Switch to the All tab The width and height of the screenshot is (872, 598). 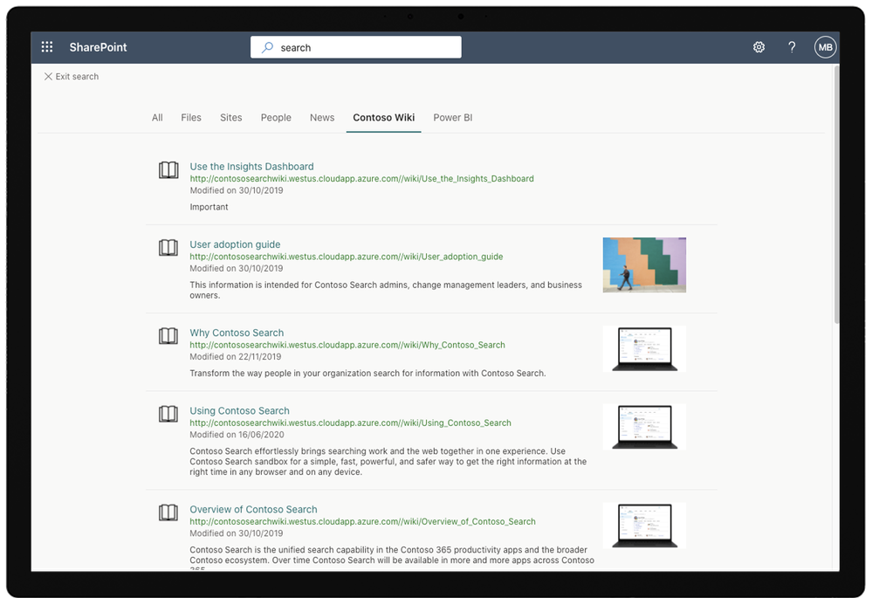(157, 117)
